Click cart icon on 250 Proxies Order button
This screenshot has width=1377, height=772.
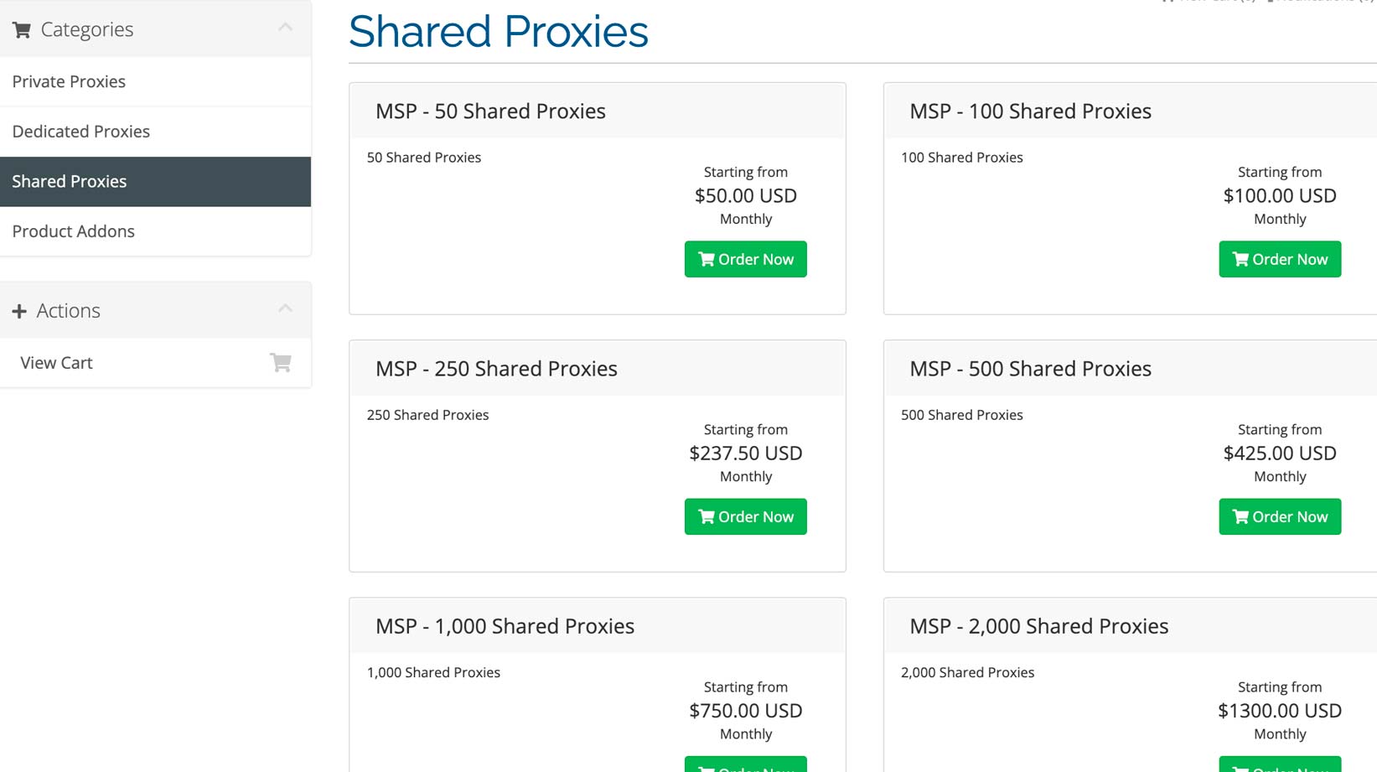tap(707, 516)
